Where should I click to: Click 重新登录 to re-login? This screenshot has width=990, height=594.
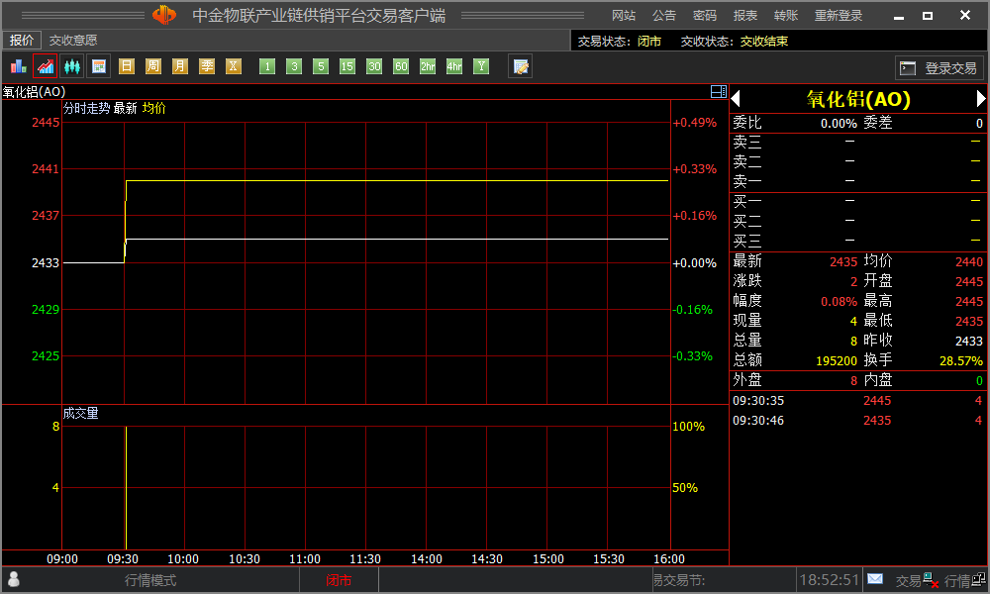pyautogui.click(x=839, y=16)
